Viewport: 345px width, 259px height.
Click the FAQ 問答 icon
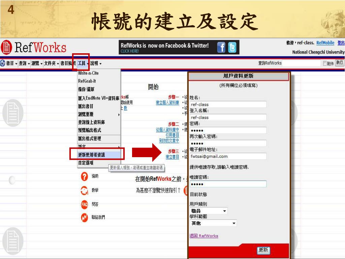tap(84, 204)
